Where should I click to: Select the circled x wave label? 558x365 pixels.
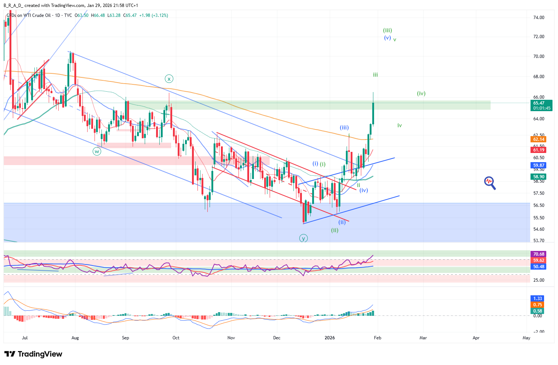[169, 79]
